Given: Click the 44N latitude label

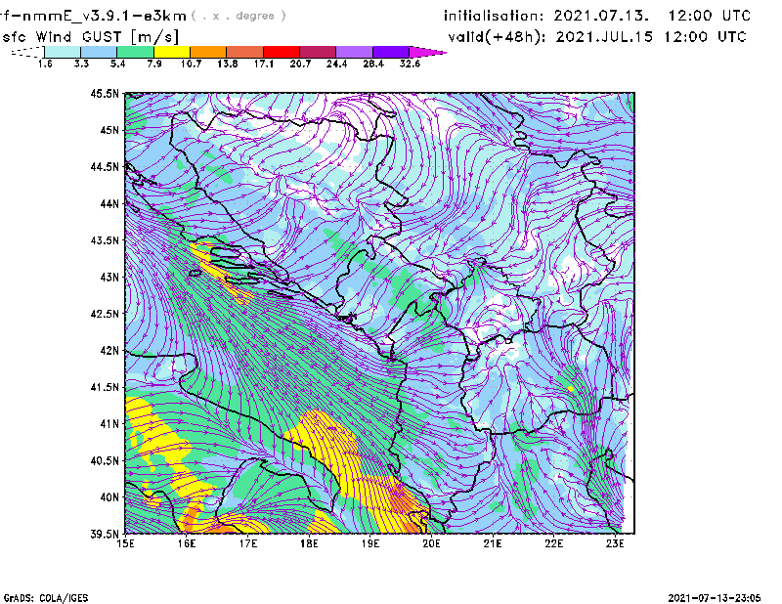Looking at the screenshot, I should point(109,203).
